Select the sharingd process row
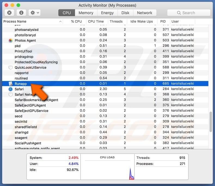The width and height of the screenshot is (215, 186). tap(105, 132)
